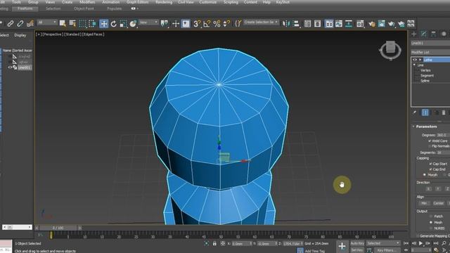Screen dimensions: 450x253
Task: Click the ViewCube in viewport
Action: point(390,50)
